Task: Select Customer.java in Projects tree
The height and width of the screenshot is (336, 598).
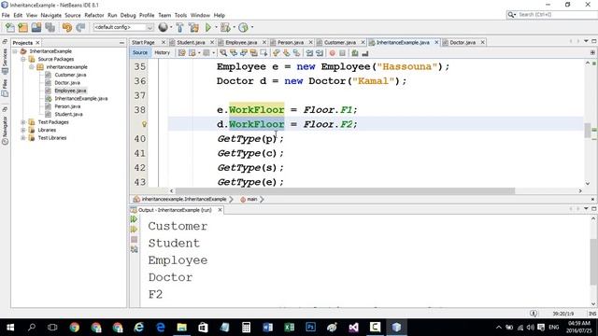Action: coord(70,75)
